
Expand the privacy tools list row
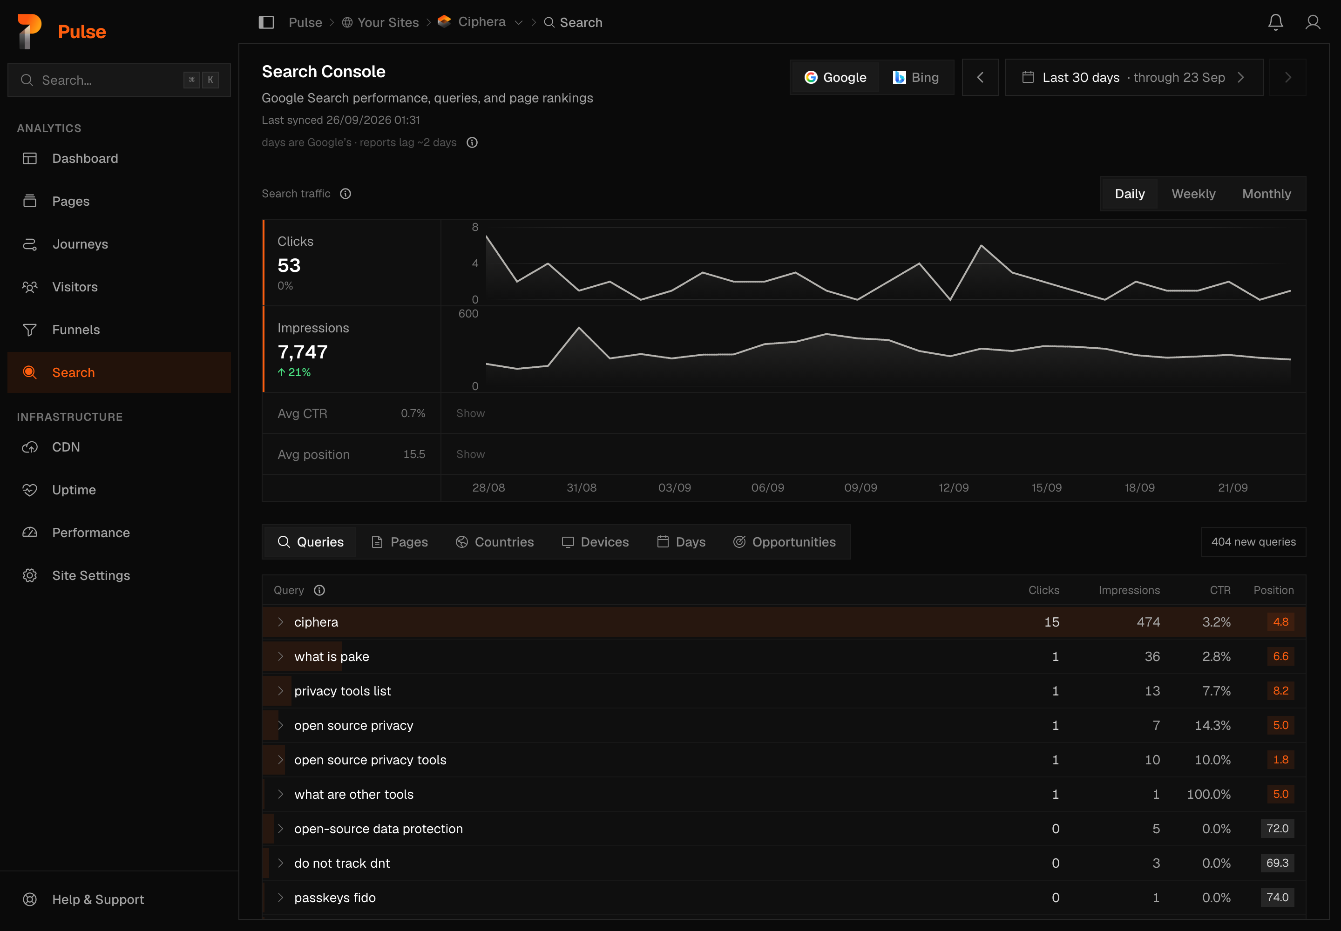[x=784, y=691]
